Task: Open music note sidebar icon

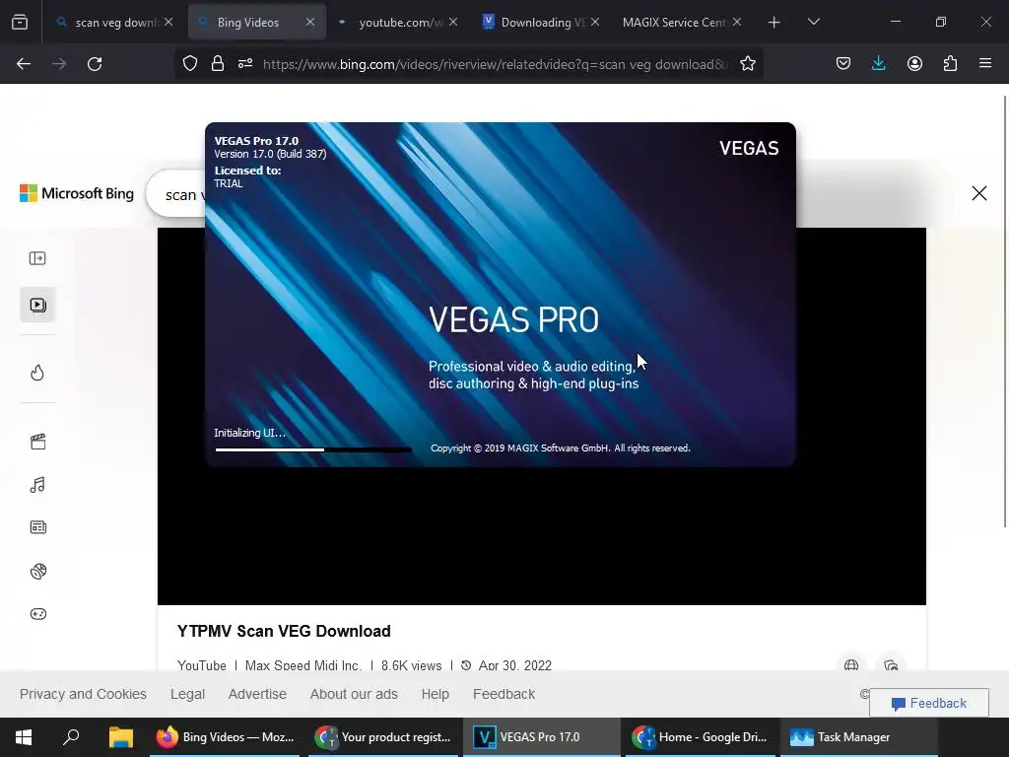Action: coord(38,485)
